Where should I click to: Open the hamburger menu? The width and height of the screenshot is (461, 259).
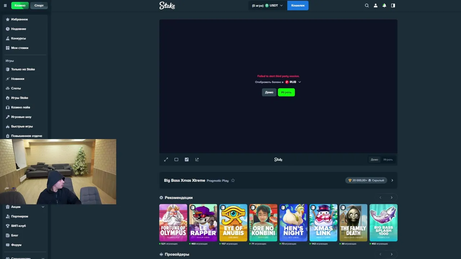pos(5,5)
